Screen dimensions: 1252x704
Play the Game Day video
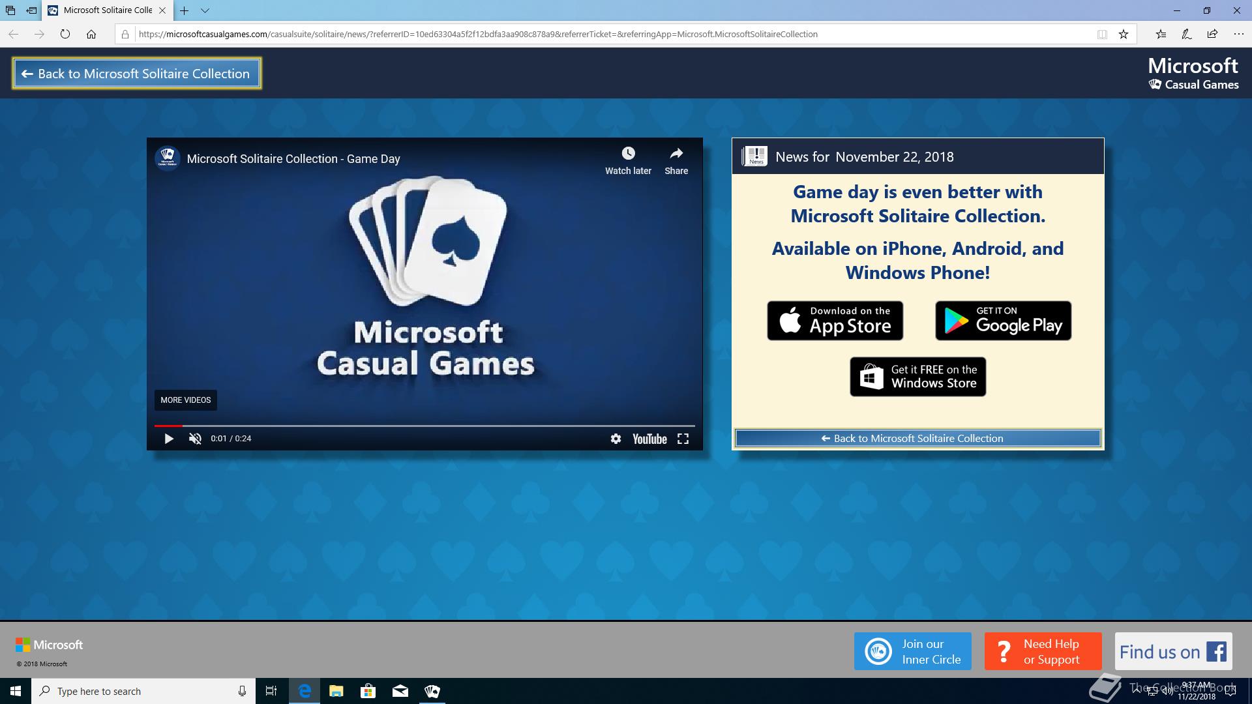pyautogui.click(x=169, y=439)
